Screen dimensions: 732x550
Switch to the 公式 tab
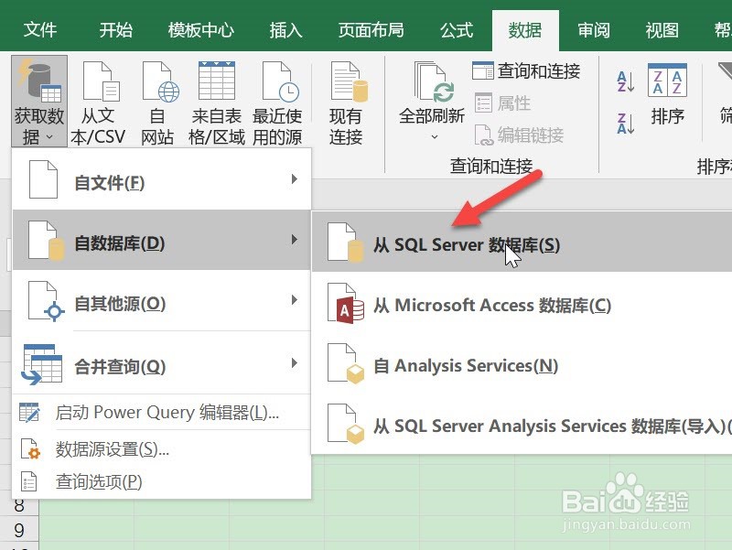coord(457,30)
